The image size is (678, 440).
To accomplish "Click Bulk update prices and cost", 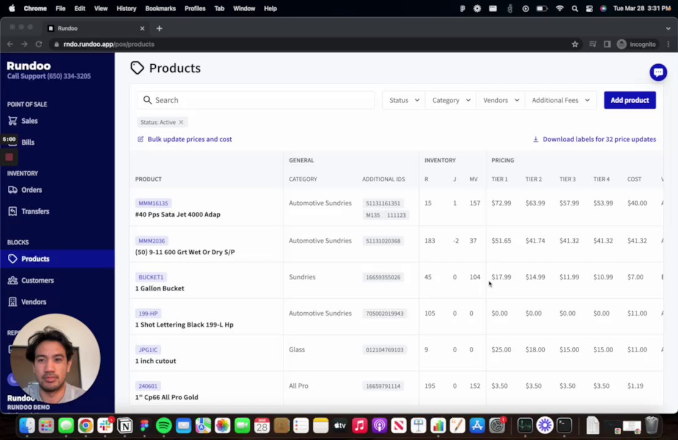I will 184,139.
